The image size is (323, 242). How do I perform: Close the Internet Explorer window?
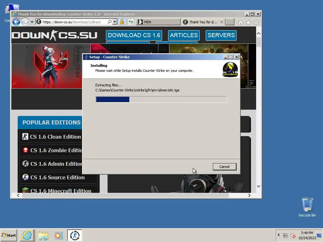click(x=258, y=14)
